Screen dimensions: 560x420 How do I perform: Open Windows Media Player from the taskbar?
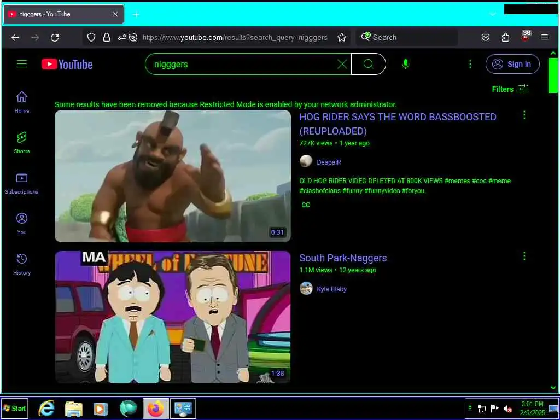101,409
